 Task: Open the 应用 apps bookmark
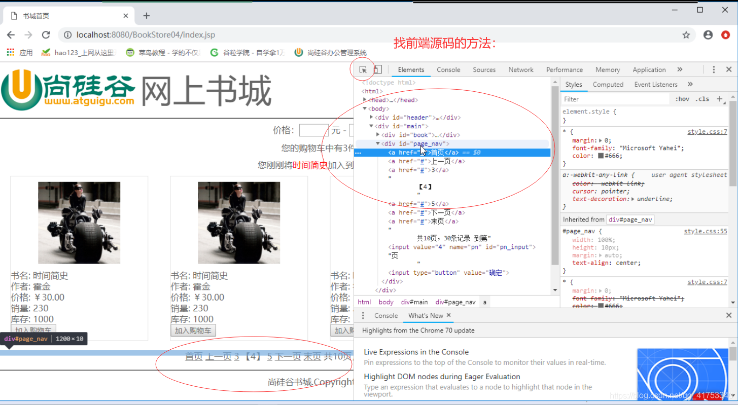coord(20,53)
